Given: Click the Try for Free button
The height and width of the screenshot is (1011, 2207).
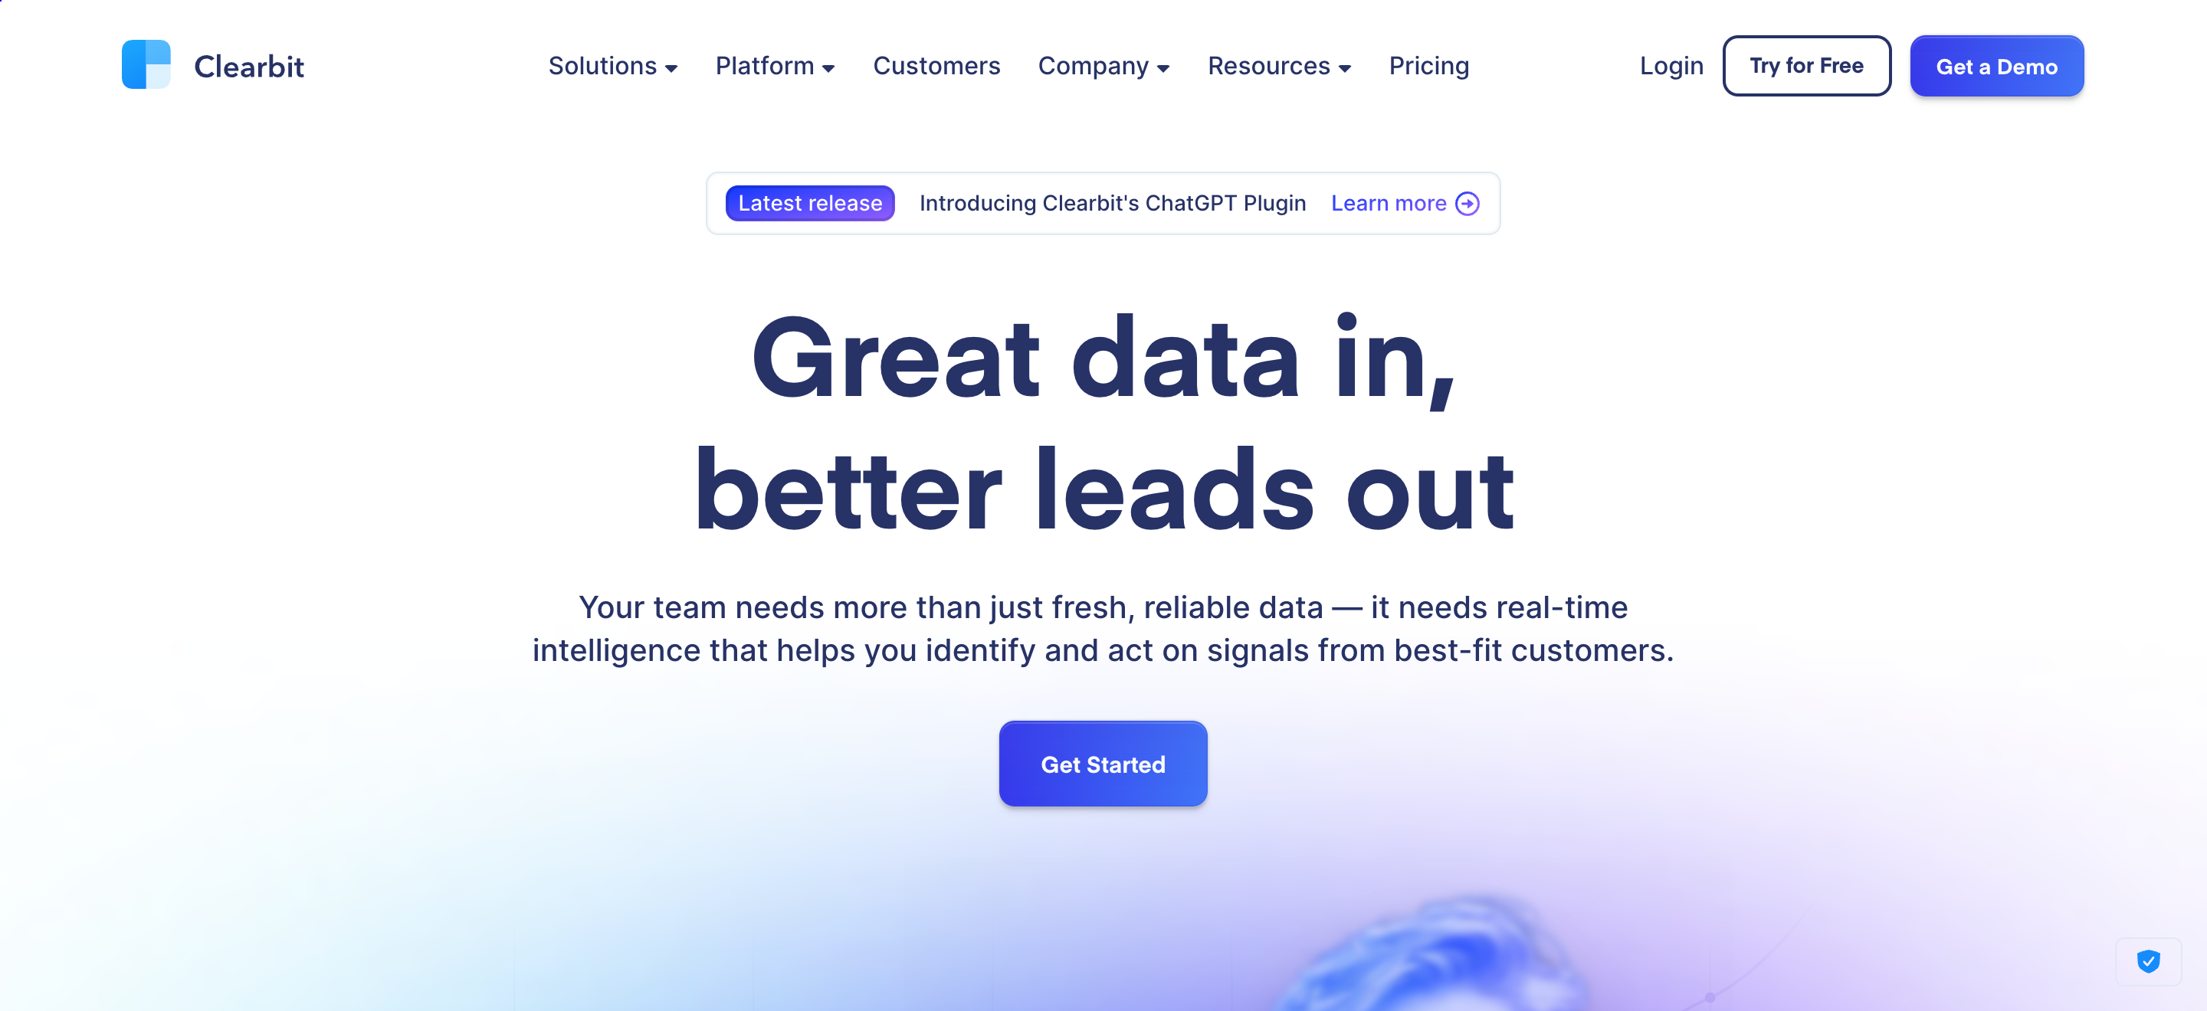Looking at the screenshot, I should 1806,66.
